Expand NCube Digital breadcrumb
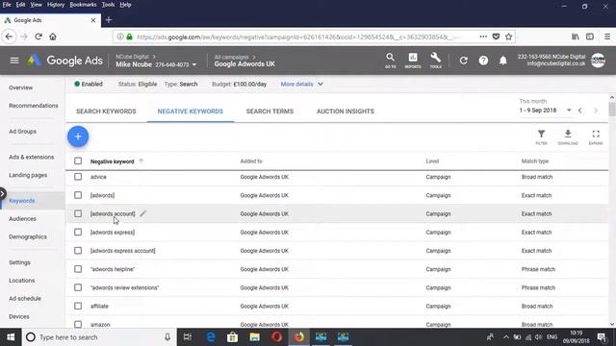 point(154,57)
